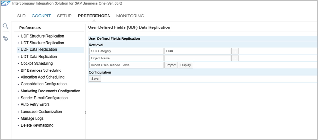318x140 pixels.
Task: Open the gears settings icon in sidebar
Action: coord(6,38)
